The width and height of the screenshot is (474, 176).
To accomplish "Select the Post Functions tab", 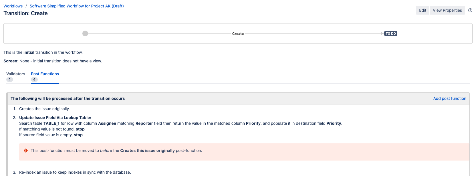I will pos(45,74).
